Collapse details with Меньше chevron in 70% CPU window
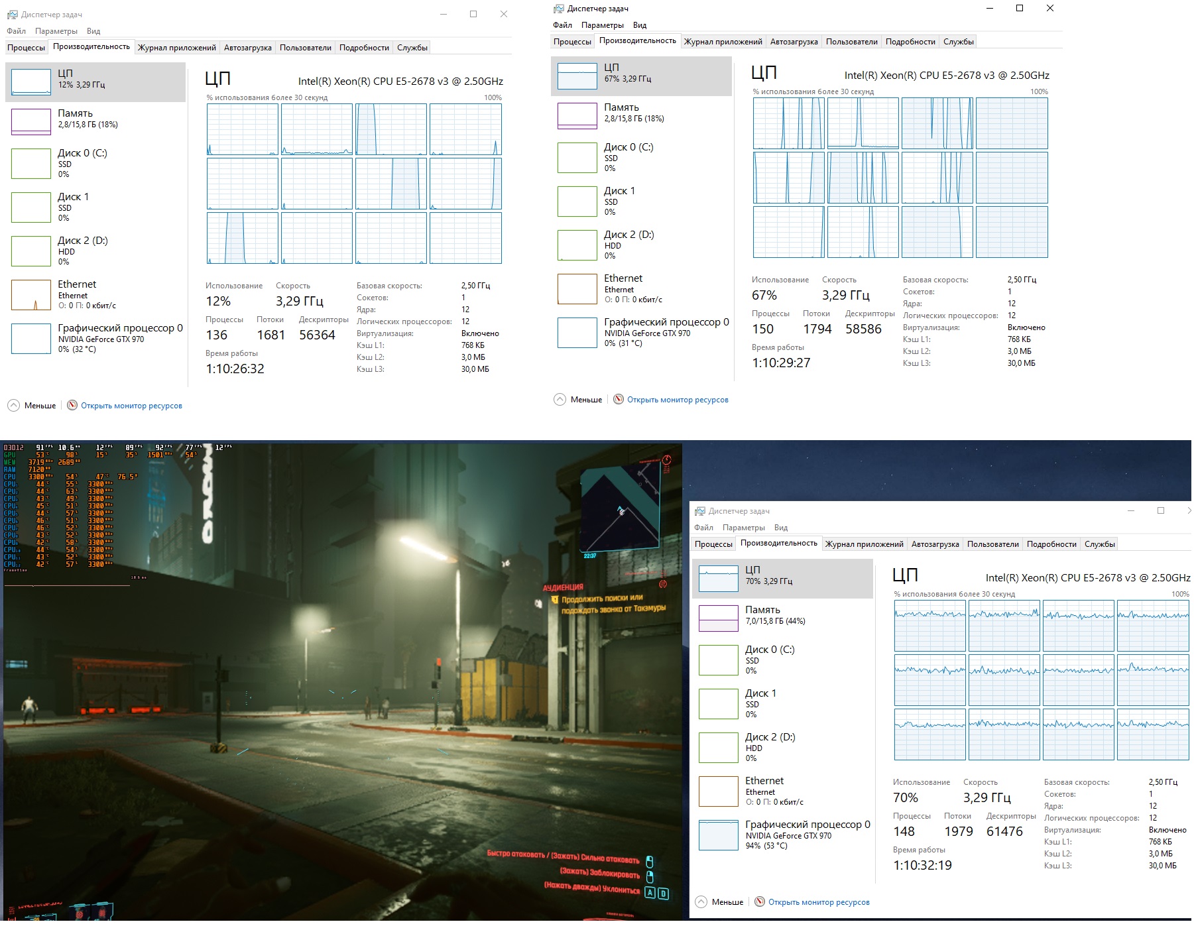The height and width of the screenshot is (932, 1194). pyautogui.click(x=701, y=902)
